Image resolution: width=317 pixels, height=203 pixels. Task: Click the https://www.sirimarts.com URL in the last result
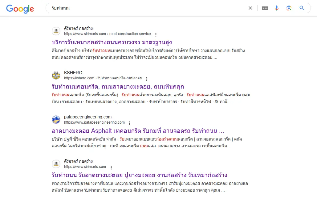pyautogui.click(x=85, y=167)
